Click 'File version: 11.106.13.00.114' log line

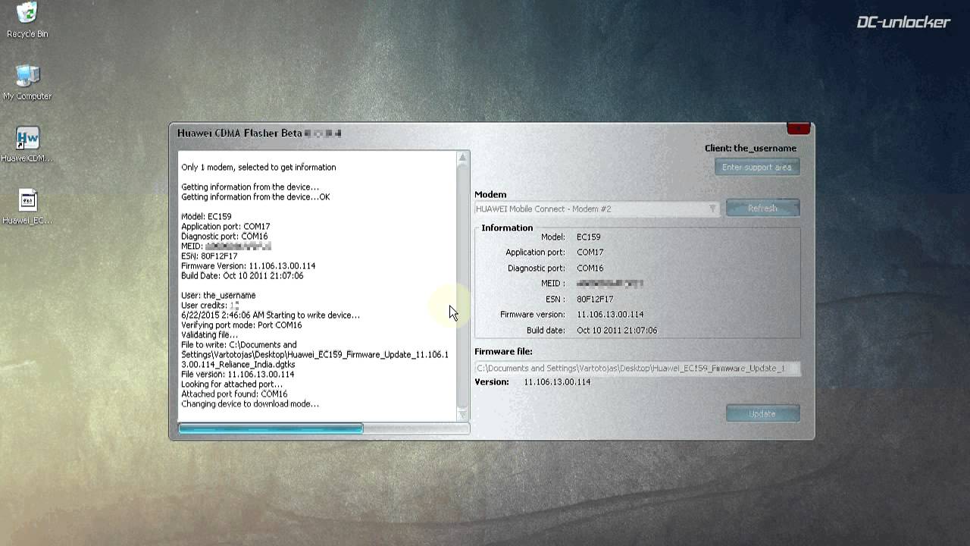[x=237, y=375]
